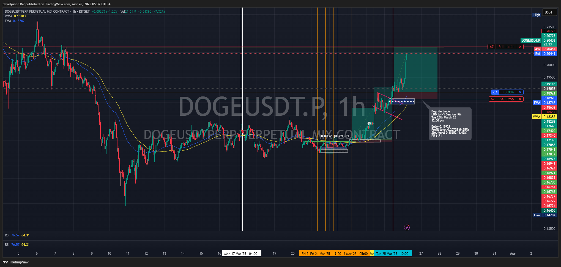Click the 0.19500 price scale value

pyautogui.click(x=549, y=77)
